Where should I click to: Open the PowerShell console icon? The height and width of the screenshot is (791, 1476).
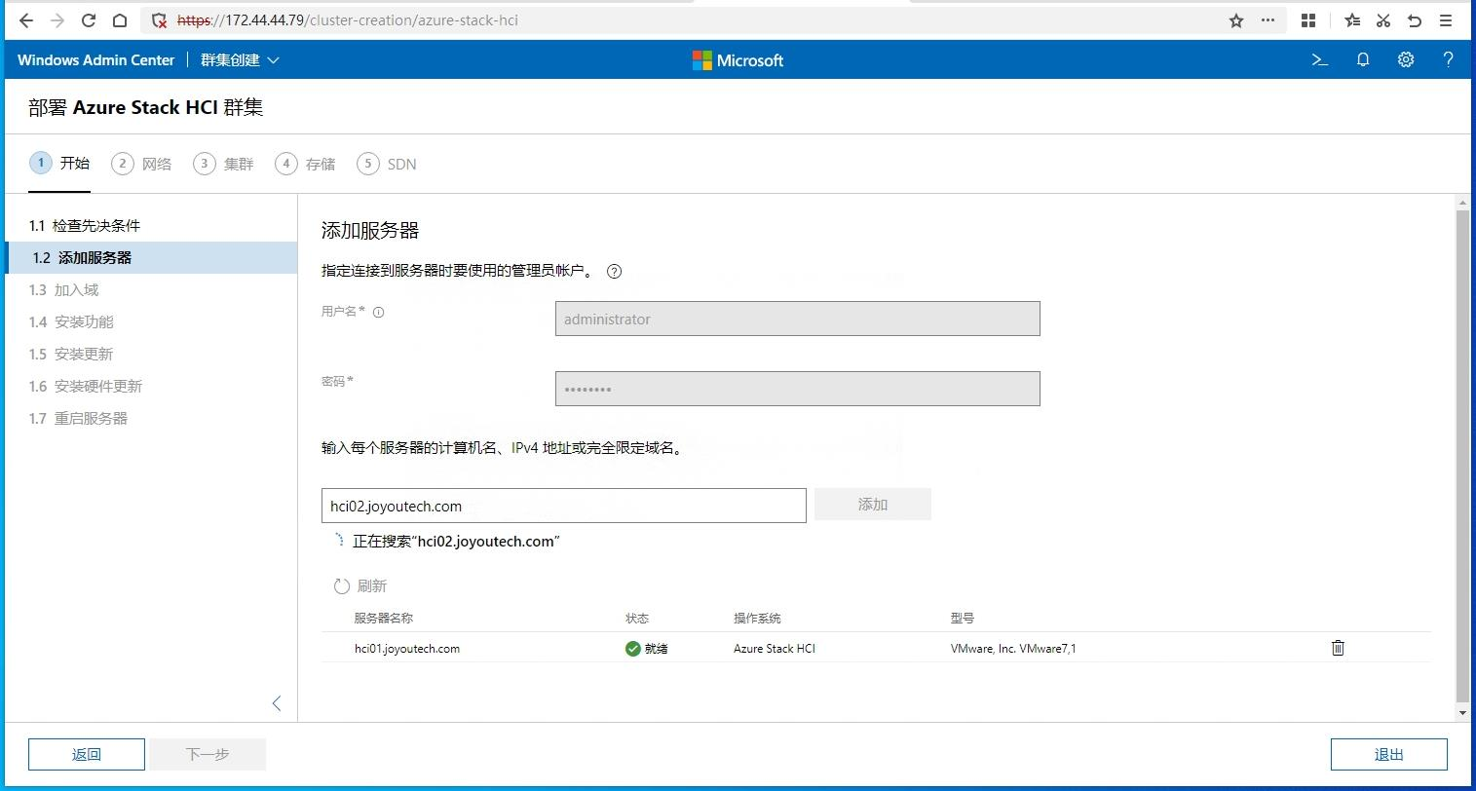1320,60
